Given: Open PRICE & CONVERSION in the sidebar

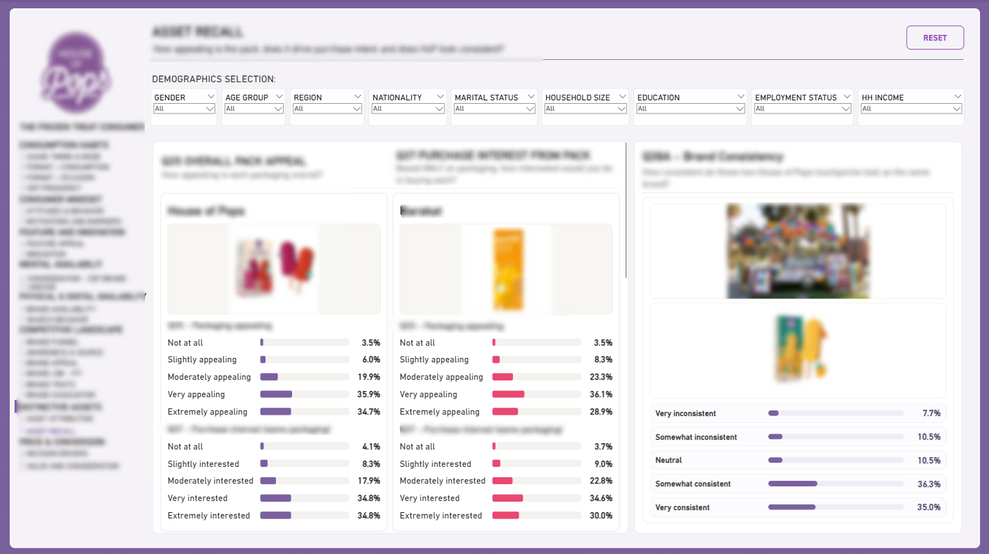Looking at the screenshot, I should [62, 443].
